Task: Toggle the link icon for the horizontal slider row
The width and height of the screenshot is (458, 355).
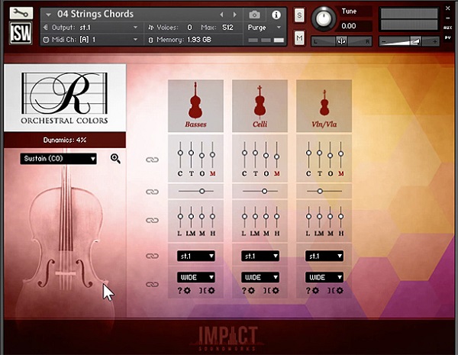Action: coord(152,192)
